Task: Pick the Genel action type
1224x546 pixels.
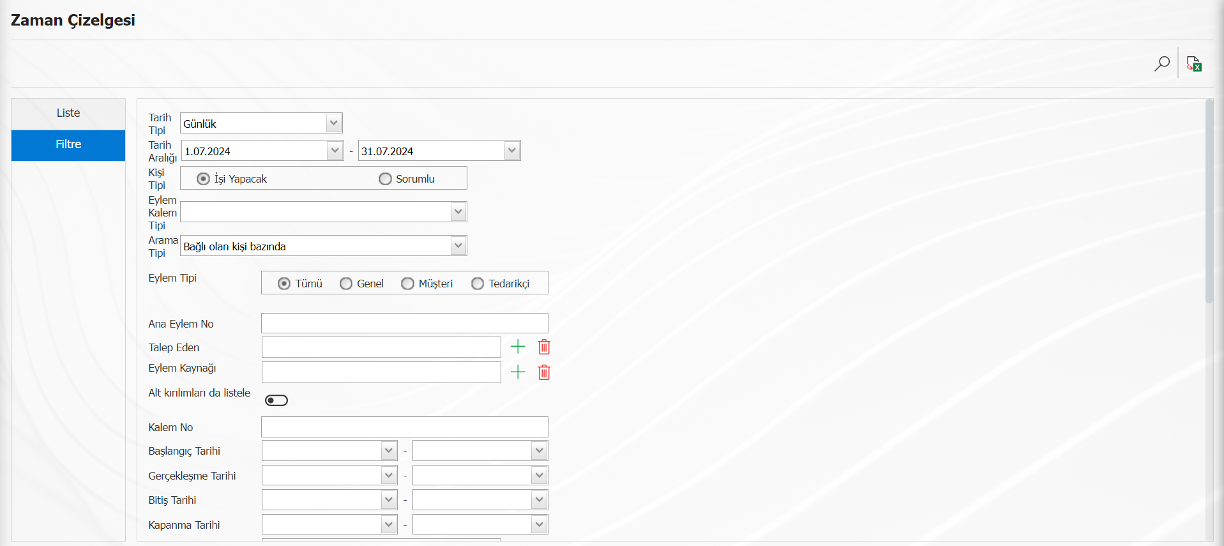Action: tap(346, 284)
